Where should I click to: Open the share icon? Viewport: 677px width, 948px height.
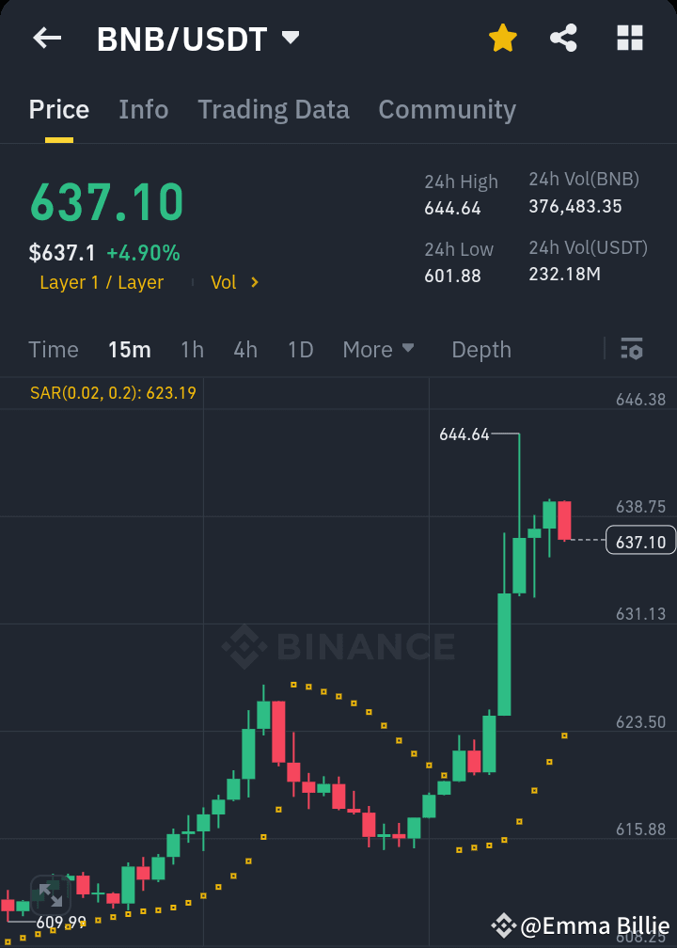click(563, 39)
